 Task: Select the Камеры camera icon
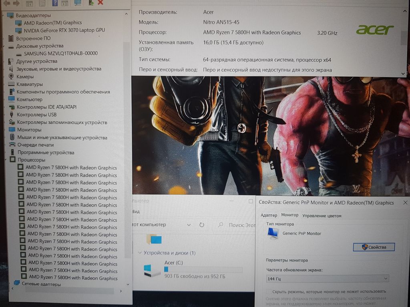11,76
